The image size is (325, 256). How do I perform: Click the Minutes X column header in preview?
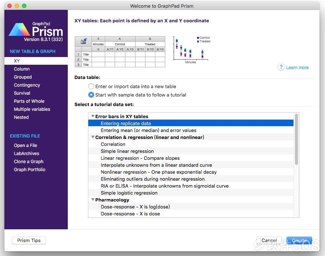pyautogui.click(x=98, y=44)
